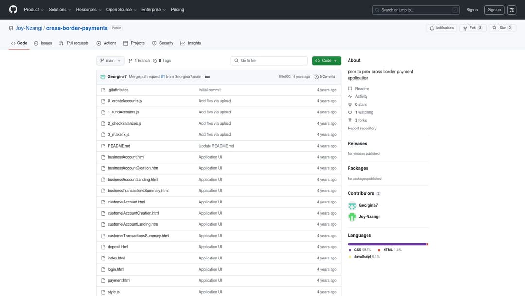Viewport: 525px width, 296px height.
Task: Click the eye icon beside 1 watching
Action: coord(350,112)
